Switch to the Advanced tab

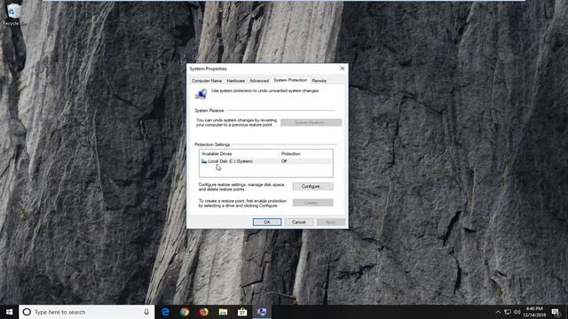(259, 81)
